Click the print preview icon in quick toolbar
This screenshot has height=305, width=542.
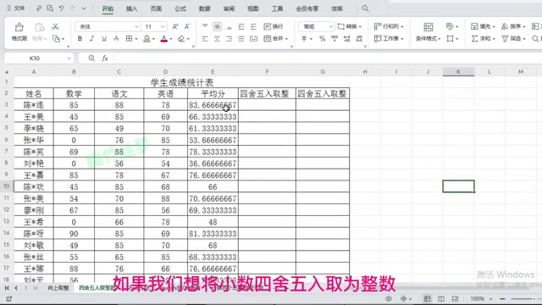[50, 8]
